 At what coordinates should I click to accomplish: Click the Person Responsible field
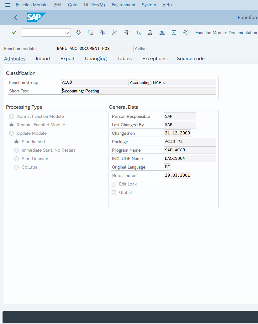tap(180, 116)
